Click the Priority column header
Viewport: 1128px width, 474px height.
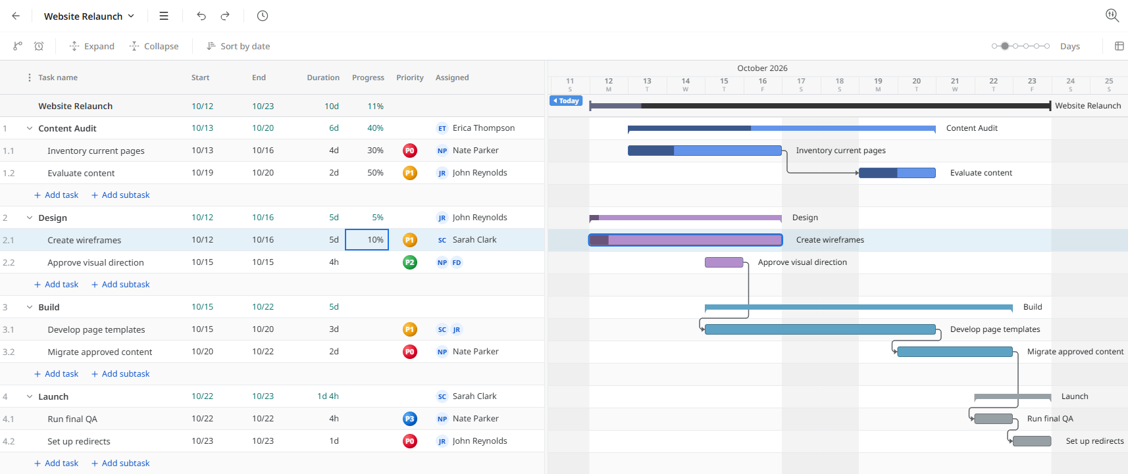pos(410,78)
